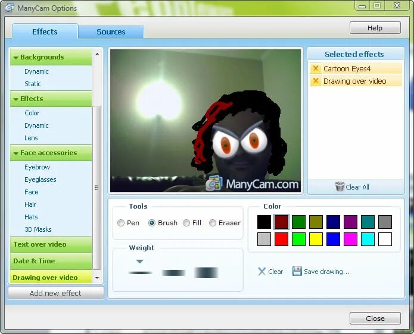Pick the dark green color swatch
414x334 pixels.
(x=298, y=222)
